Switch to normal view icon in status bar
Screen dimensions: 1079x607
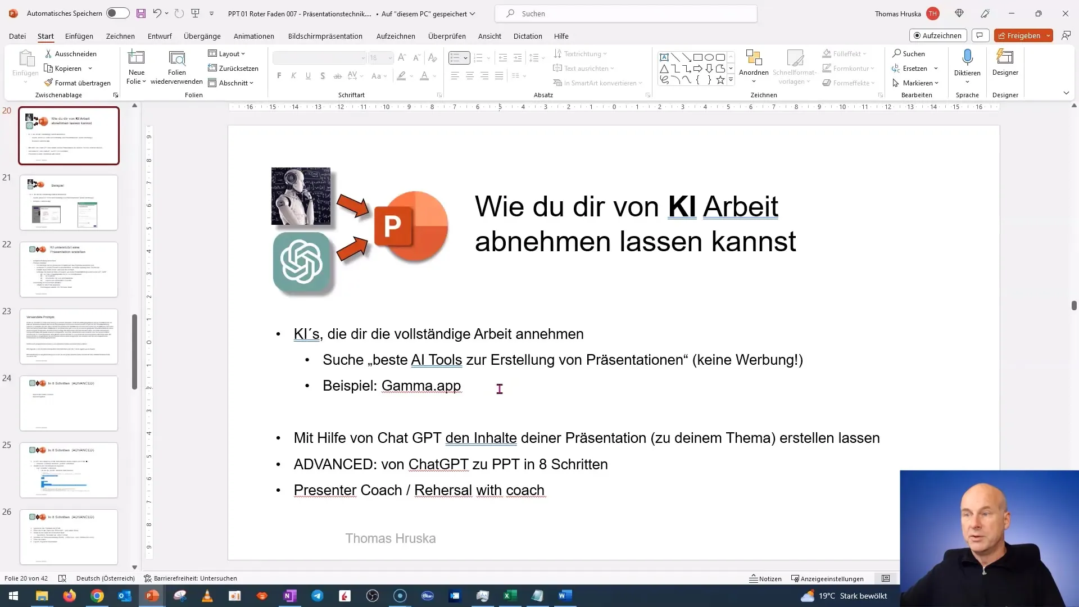[x=886, y=578]
